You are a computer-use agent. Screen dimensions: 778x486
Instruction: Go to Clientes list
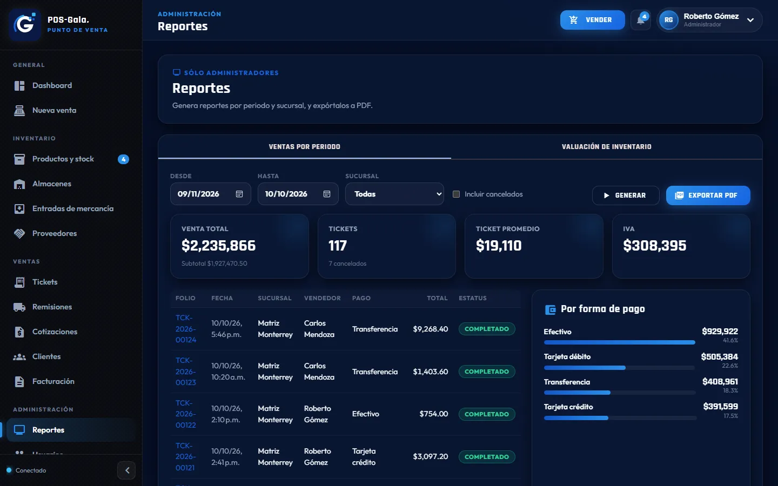coord(71,356)
